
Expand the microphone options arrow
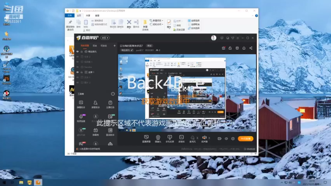[x=197, y=138]
